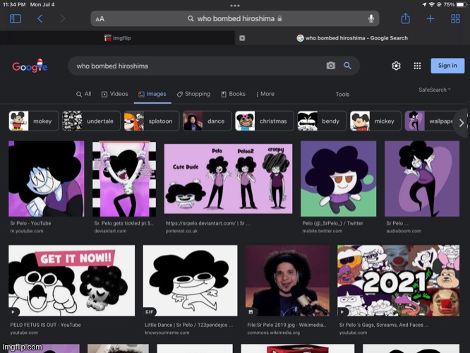Viewport: 470px width, 353px height.
Task: Open the audioboom Sr Pelo image
Action: pyautogui.click(x=422, y=179)
